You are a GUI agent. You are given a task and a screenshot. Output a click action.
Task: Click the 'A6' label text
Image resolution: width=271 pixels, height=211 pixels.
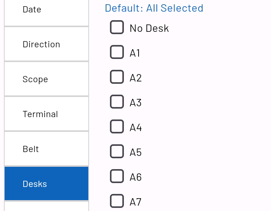(135, 177)
